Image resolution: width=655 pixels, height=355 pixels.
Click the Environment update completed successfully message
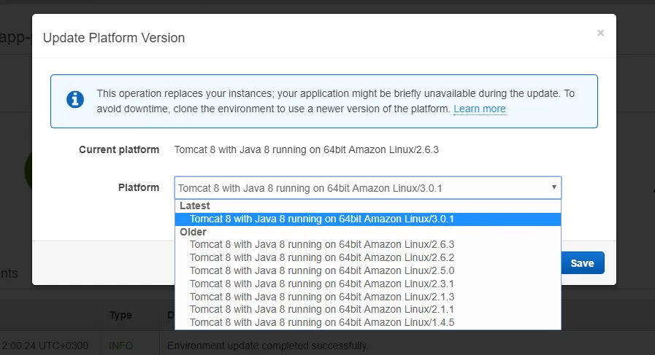tap(268, 345)
